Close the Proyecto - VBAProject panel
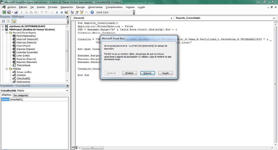This screenshot has height=150, width=278. 67,17
